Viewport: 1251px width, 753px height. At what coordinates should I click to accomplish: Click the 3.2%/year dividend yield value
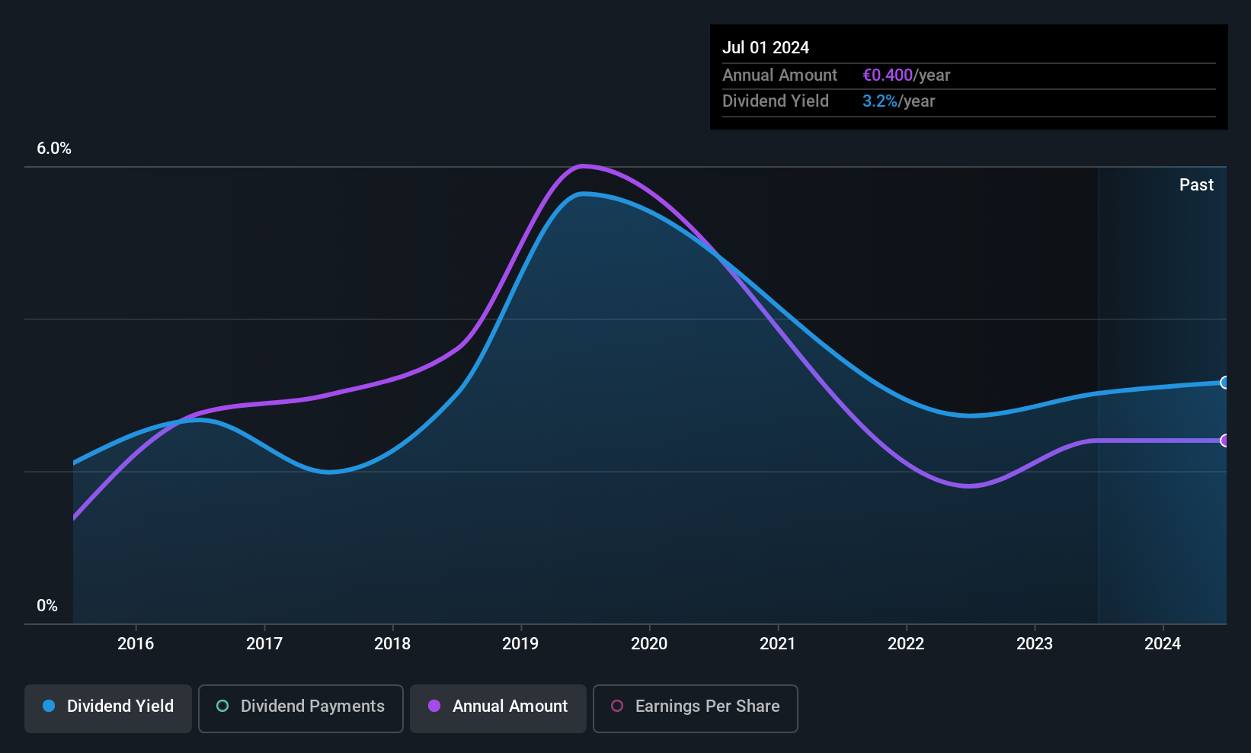click(x=899, y=101)
